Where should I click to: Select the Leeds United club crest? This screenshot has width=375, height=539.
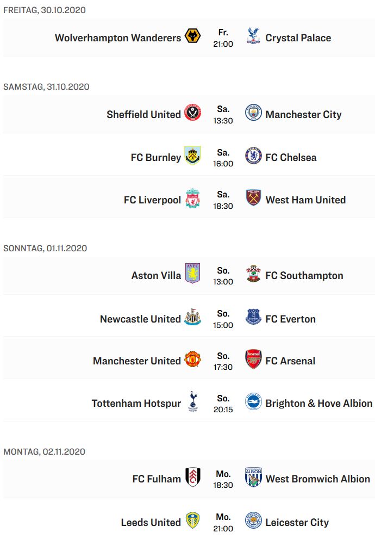[x=192, y=520]
